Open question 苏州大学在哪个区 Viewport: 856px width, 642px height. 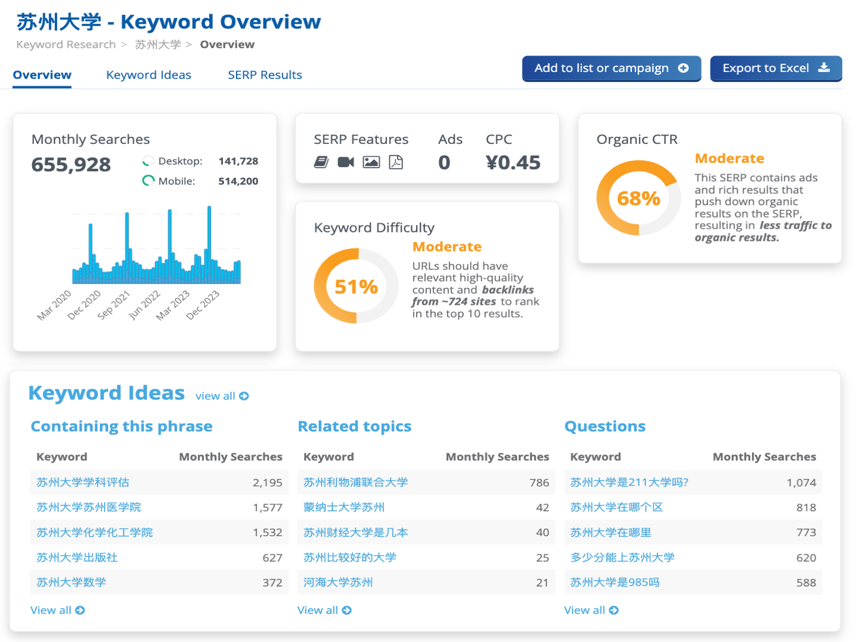pos(616,508)
